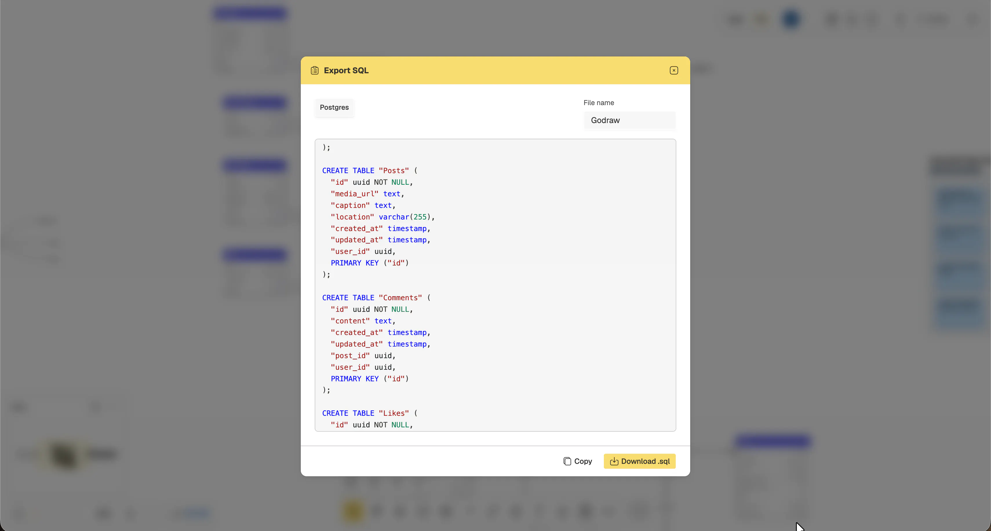Screen dimensions: 991x531
Task: Click the CREATE TABLE "Likes" line
Action: [370, 413]
